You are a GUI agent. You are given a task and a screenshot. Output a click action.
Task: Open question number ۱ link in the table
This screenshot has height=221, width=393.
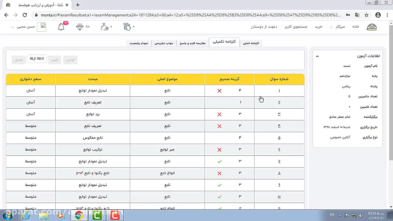pos(279,90)
